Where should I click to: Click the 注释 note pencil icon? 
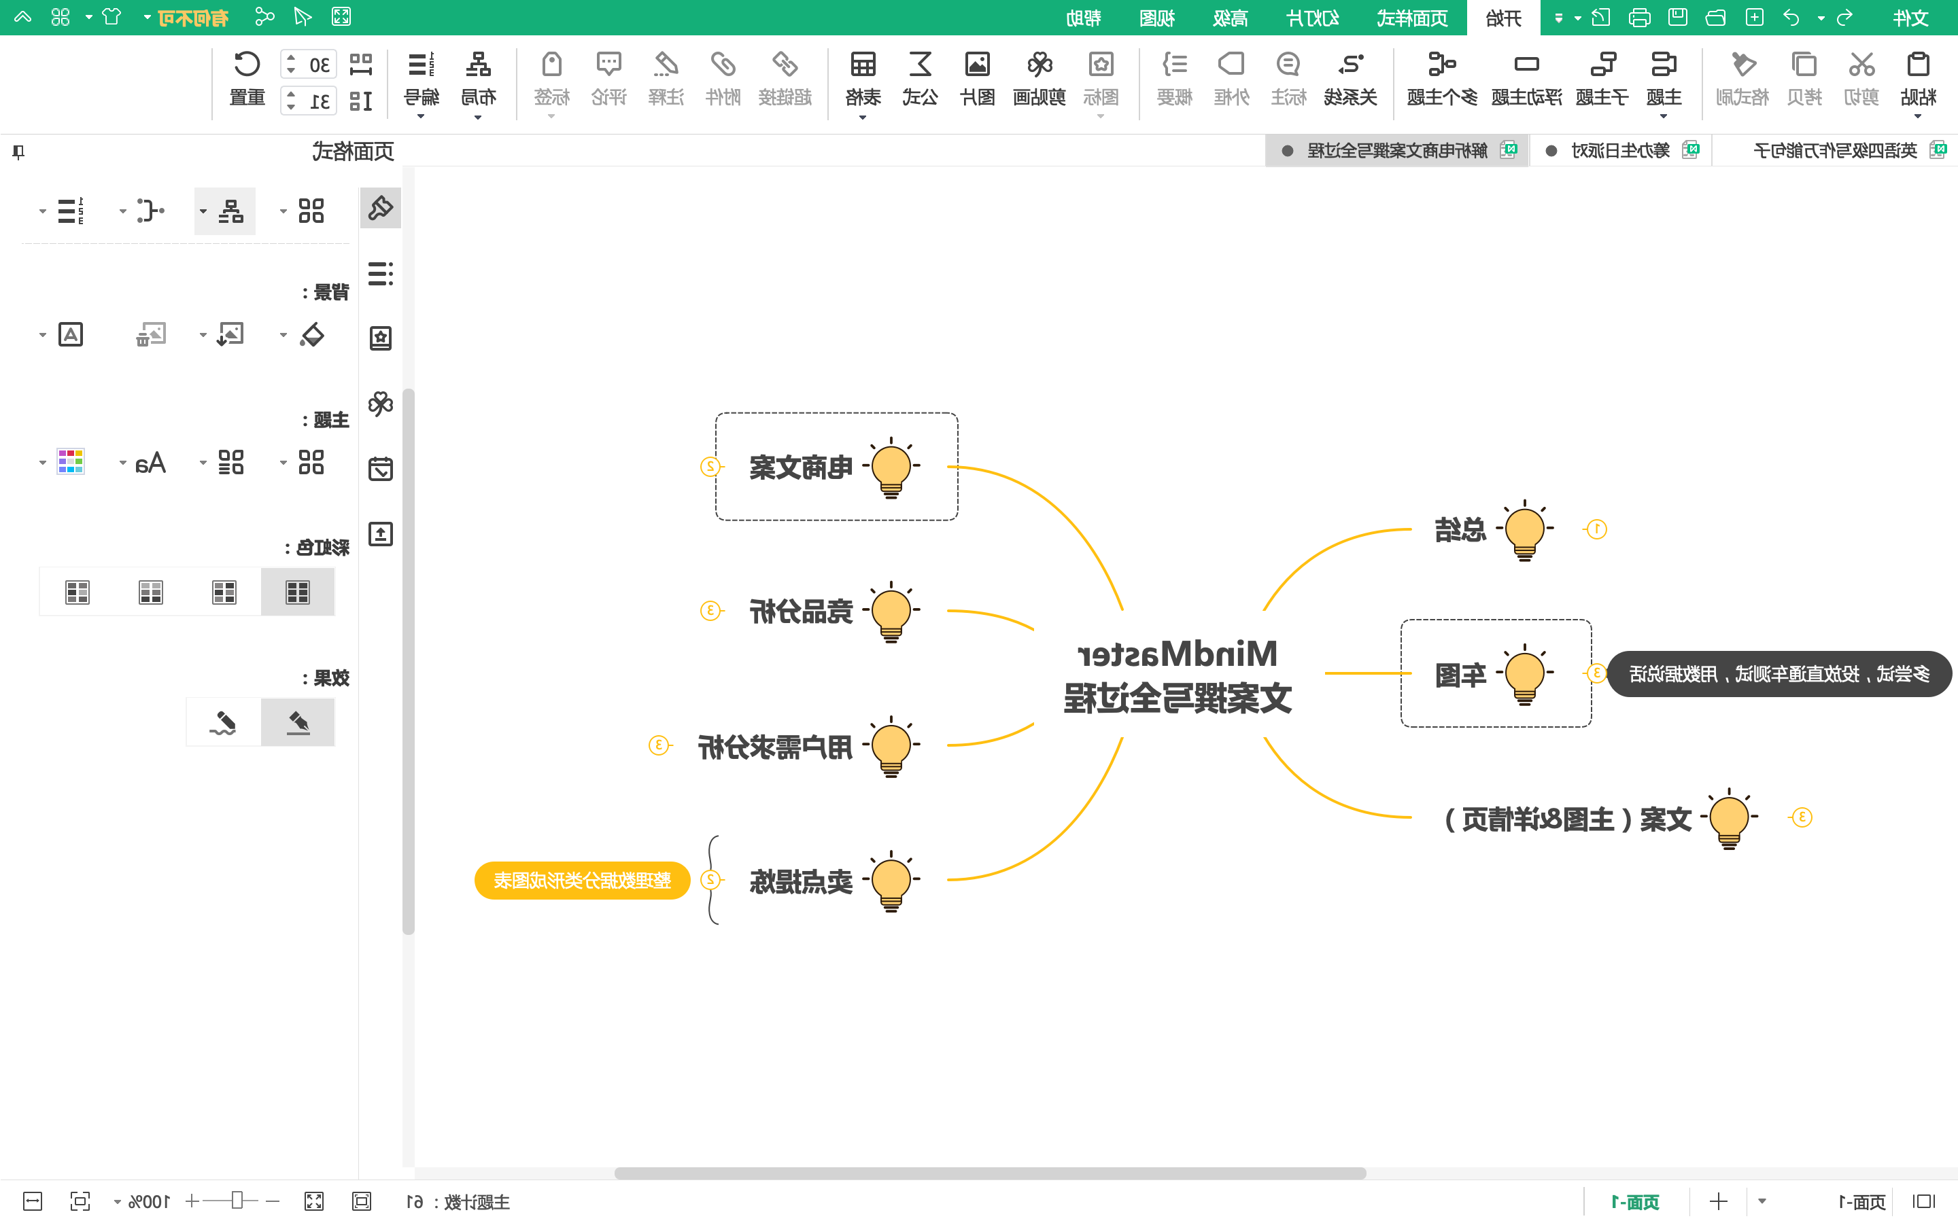coord(666,65)
